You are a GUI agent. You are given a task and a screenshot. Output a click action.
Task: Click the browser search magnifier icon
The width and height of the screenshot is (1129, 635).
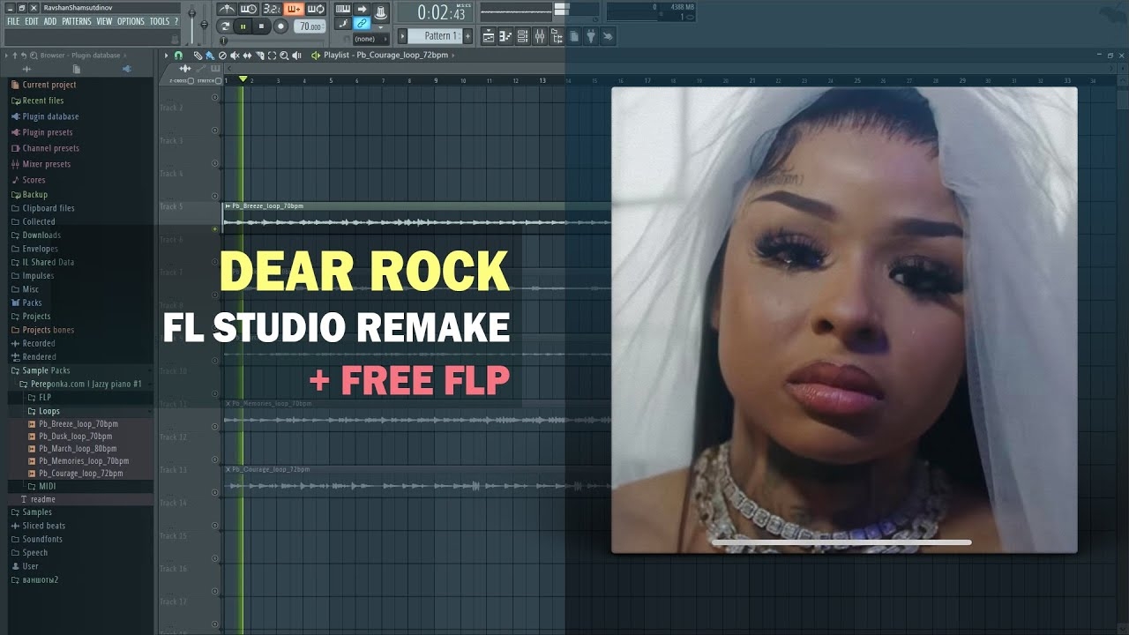click(x=34, y=56)
